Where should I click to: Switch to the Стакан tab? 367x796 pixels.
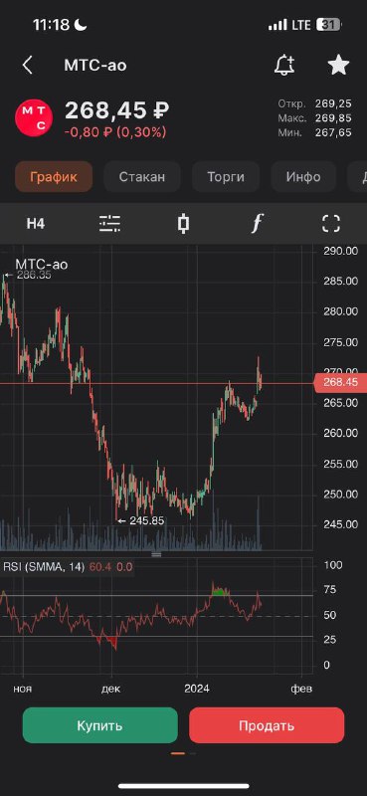pyautogui.click(x=142, y=177)
